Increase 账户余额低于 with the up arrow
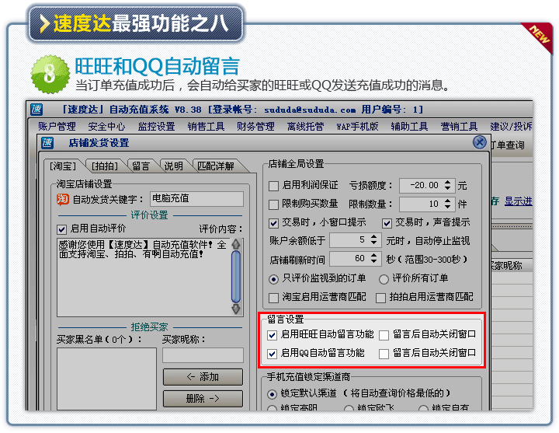Viewport: 559px width, 433px height. tap(374, 236)
